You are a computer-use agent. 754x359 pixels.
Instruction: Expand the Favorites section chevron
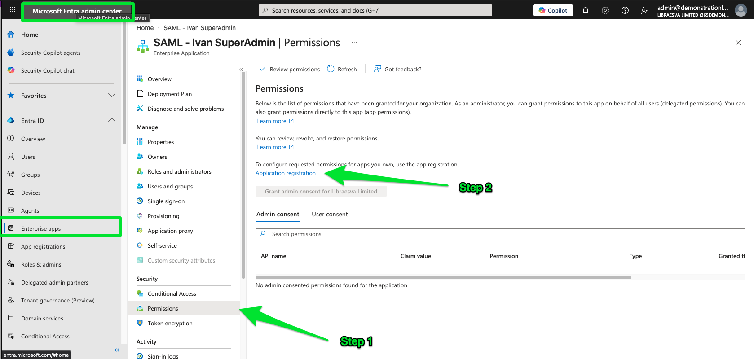click(112, 95)
